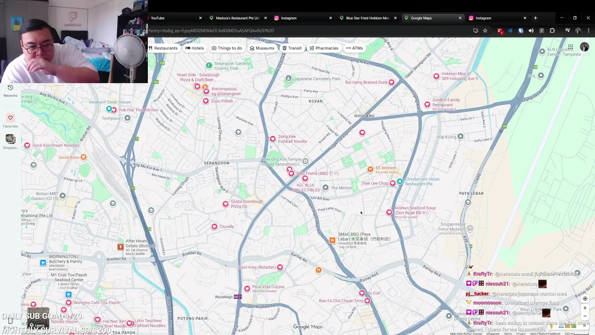Click the Gusta Sourdough Pizza Co pin
The image size is (595, 335).
point(225,204)
